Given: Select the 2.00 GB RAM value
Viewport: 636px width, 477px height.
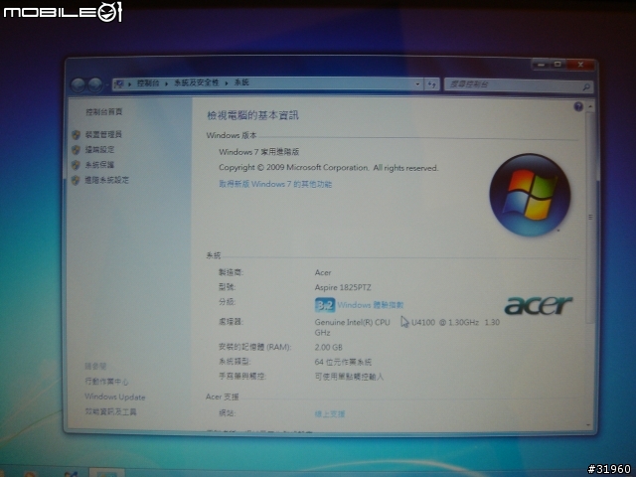Looking at the screenshot, I should 329,347.
